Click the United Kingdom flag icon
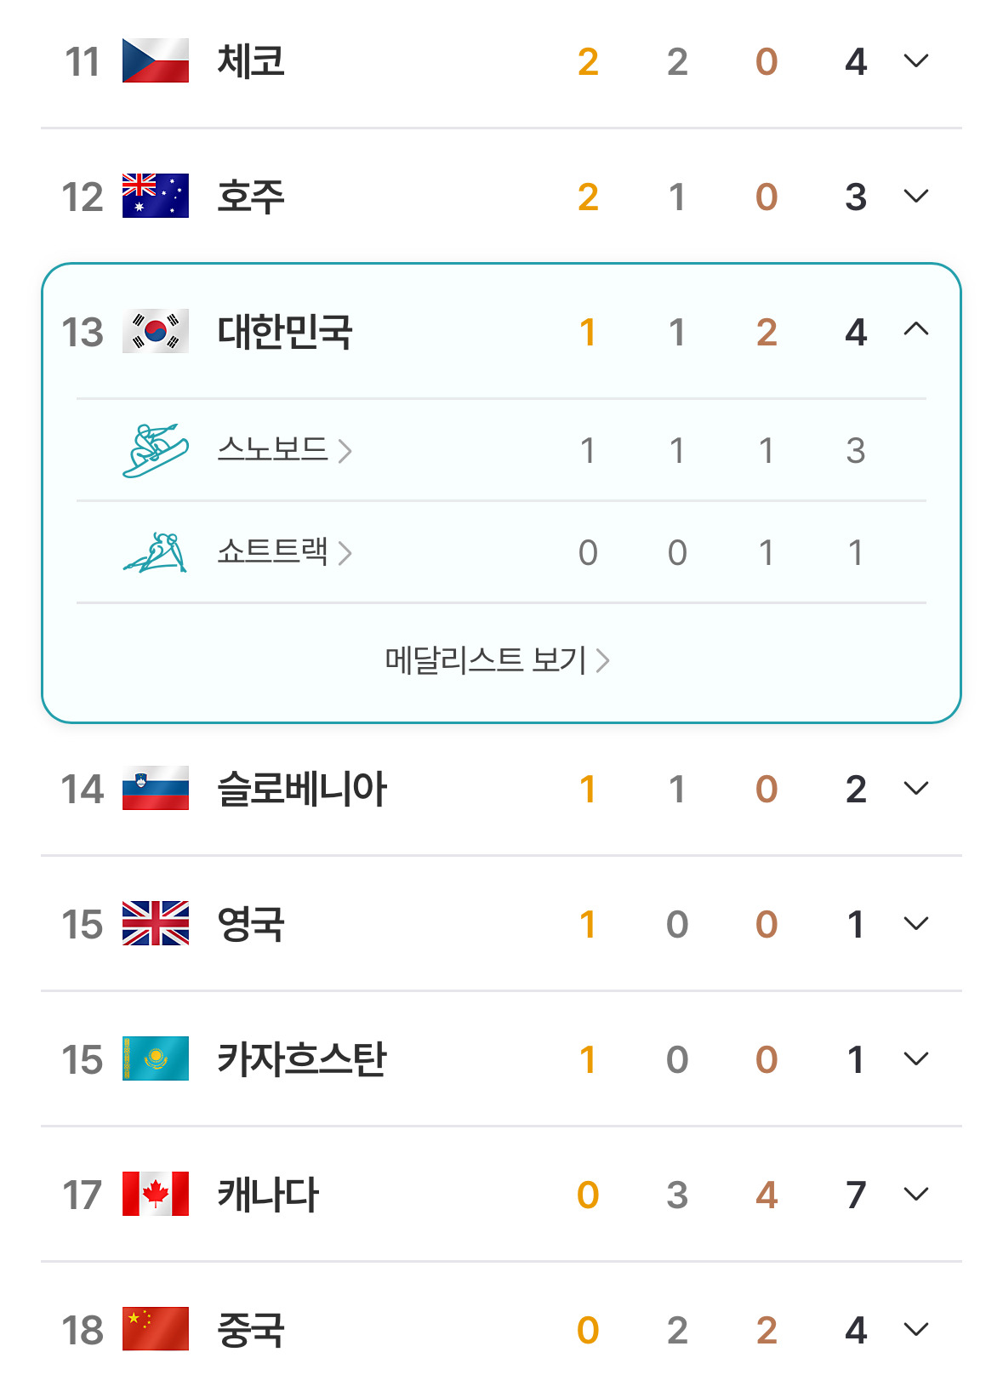The image size is (1003, 1392). (156, 923)
